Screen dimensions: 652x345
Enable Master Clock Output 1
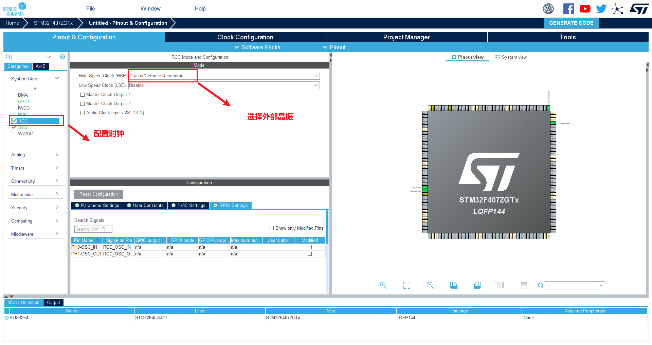coord(83,95)
